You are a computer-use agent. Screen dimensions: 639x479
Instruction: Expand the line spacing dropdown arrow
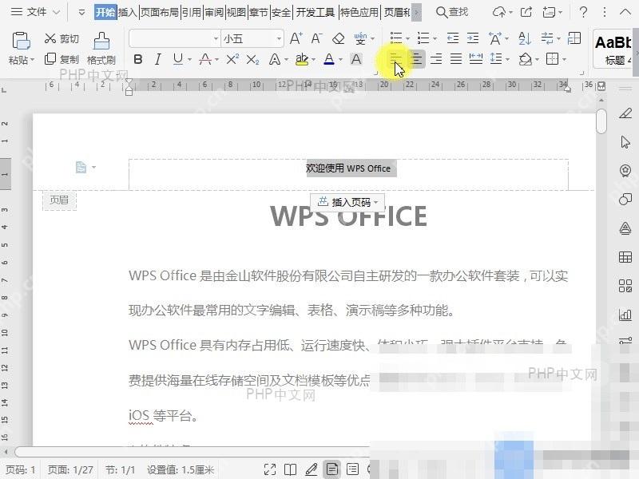[x=508, y=60]
